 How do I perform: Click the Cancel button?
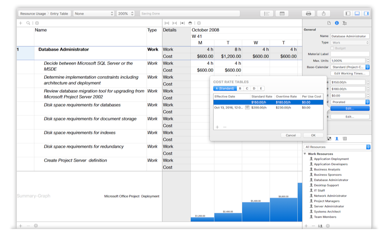tap(291, 135)
